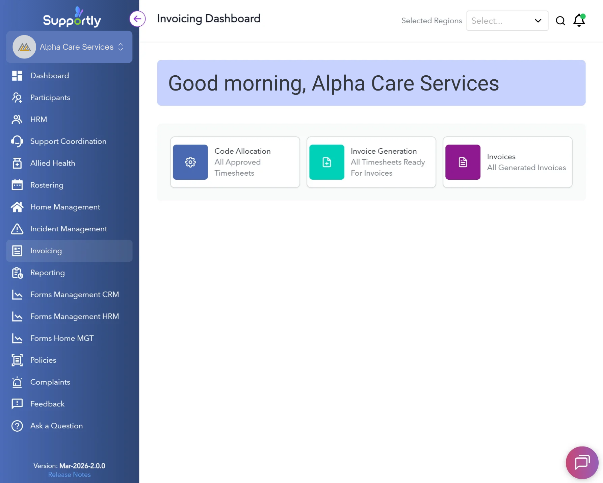Open Allied Health label

click(53, 163)
